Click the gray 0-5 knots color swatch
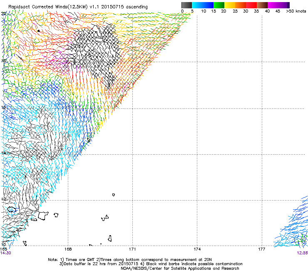308x271 pixels. pyautogui.click(x=186, y=5)
